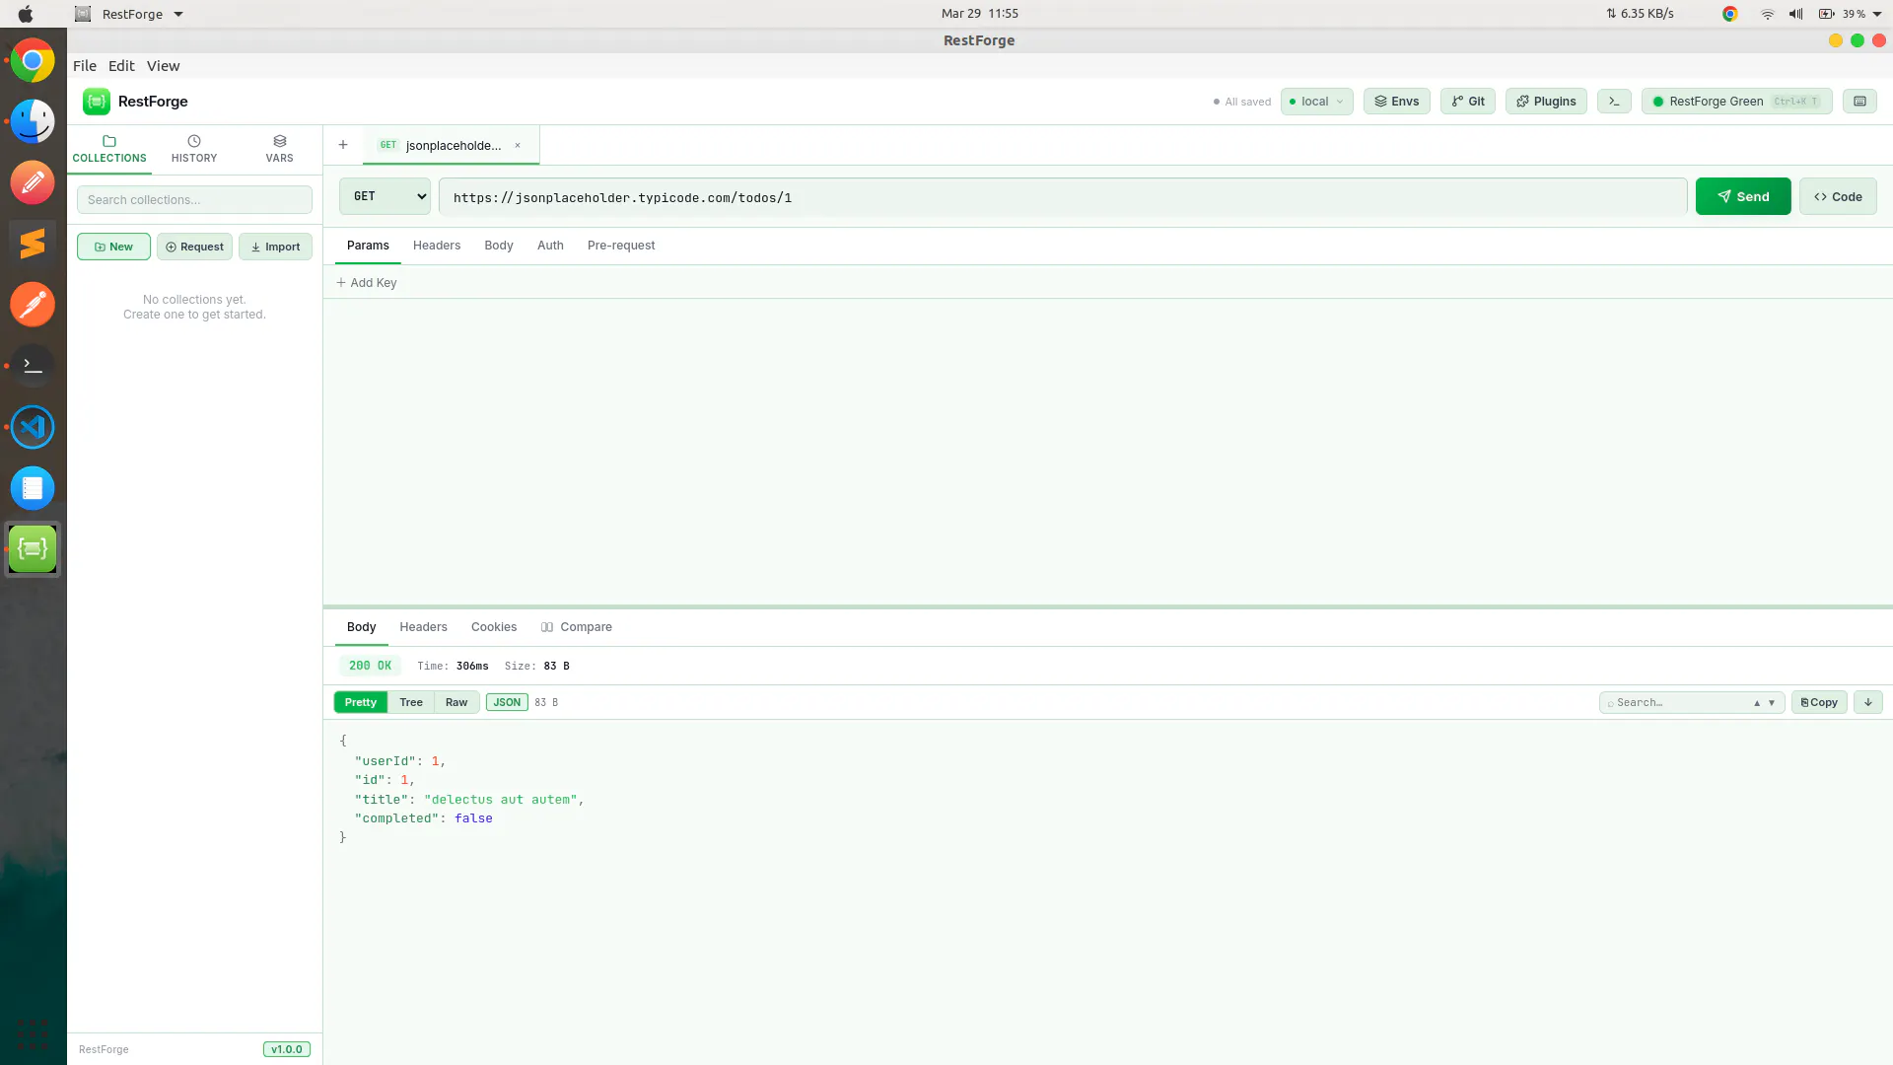Screen dimensions: 1893x1065
Task: Open Google Chrome from the dock
Action: click(x=33, y=61)
